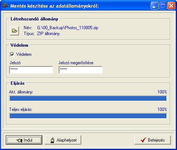Focus the Jelszó megerősítése confirmation field
This screenshot has height=150, width=177.
click(80, 70)
